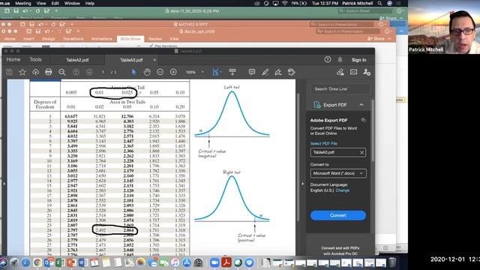Click the page number field
This screenshot has width=480, height=270.
pyautogui.click(x=103, y=72)
